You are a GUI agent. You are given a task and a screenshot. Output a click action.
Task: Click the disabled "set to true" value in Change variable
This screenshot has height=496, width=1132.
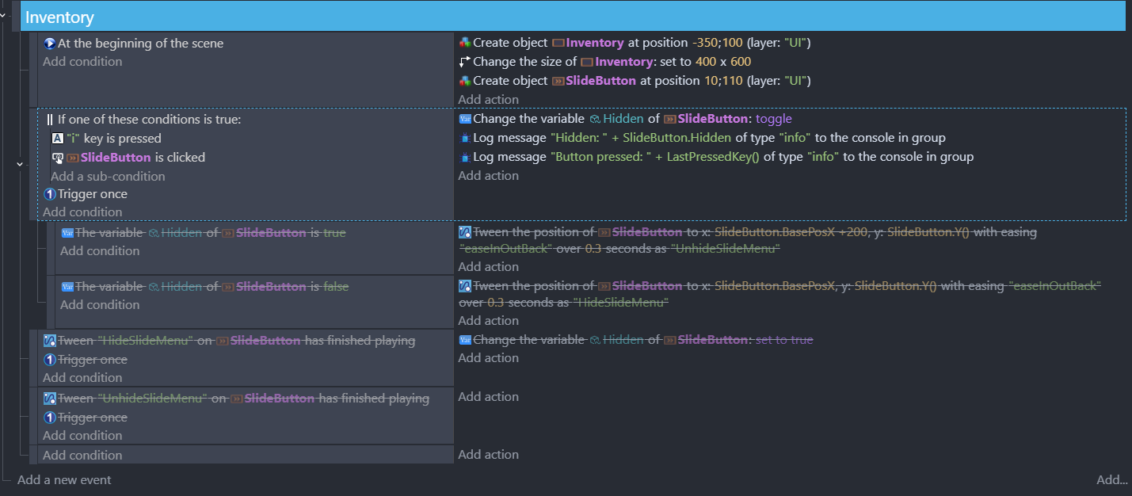click(x=784, y=340)
